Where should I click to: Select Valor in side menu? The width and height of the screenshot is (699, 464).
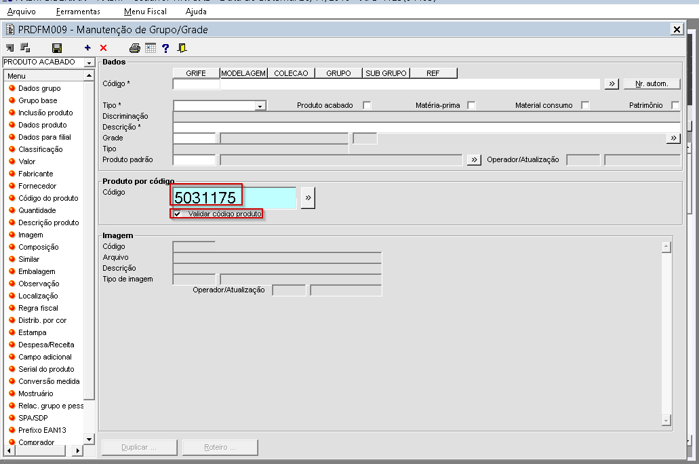click(26, 161)
